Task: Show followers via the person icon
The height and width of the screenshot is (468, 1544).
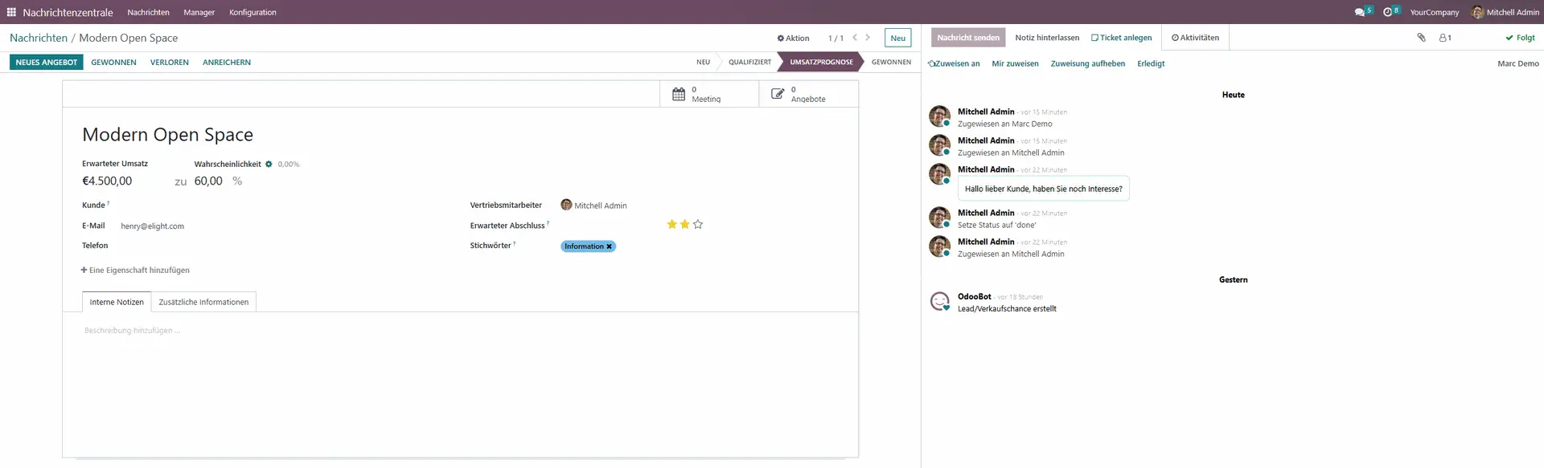Action: [1445, 38]
